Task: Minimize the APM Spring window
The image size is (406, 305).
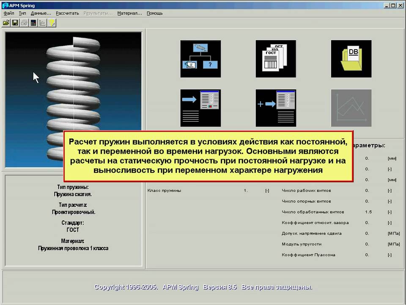Action: [x=387, y=5]
